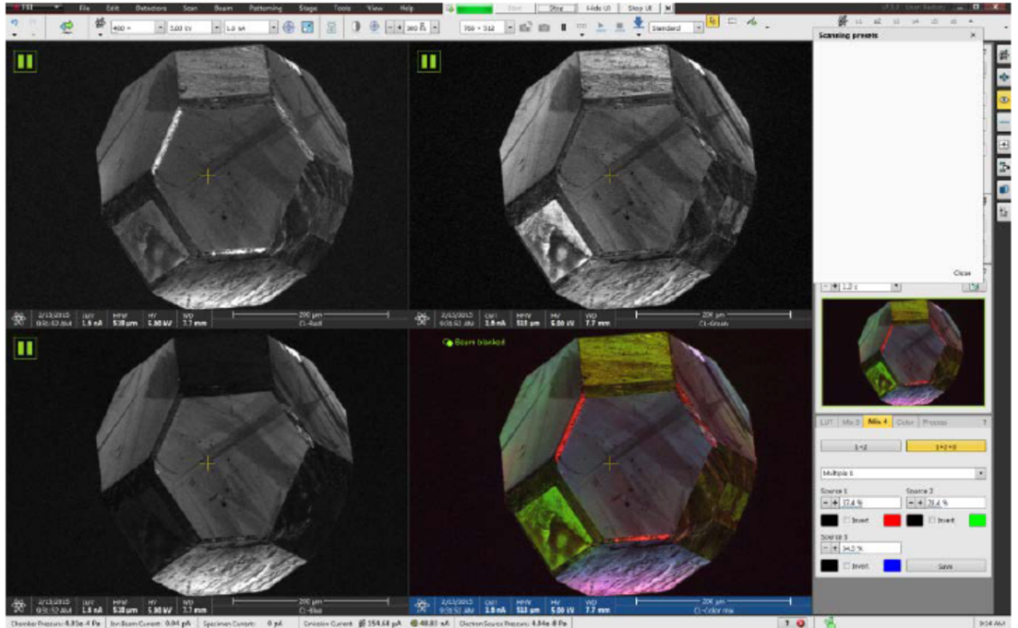
Task: Increase the Source 1 percentage with plus
Action: (x=835, y=504)
